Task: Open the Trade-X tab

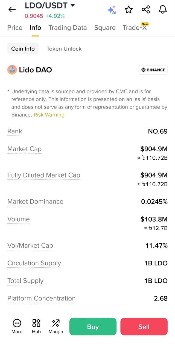Action: (x=135, y=28)
